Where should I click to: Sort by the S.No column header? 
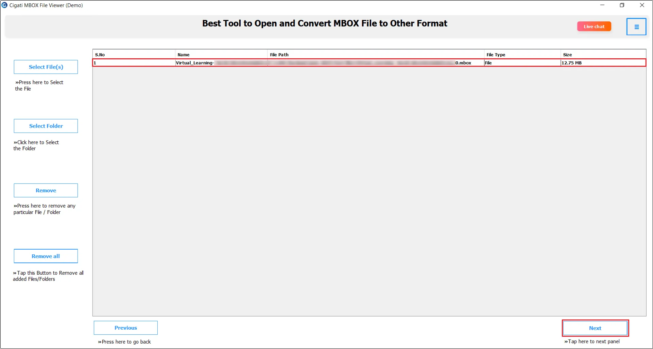(x=134, y=55)
